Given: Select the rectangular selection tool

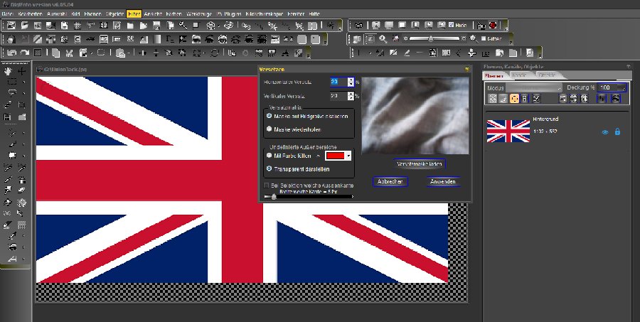Looking at the screenshot, I should (x=12, y=82).
